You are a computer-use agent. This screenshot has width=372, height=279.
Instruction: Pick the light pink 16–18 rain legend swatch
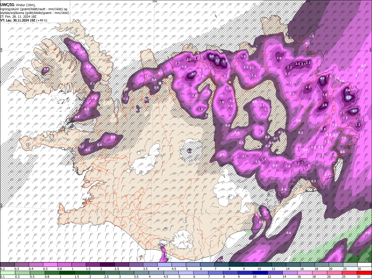(x=305, y=273)
